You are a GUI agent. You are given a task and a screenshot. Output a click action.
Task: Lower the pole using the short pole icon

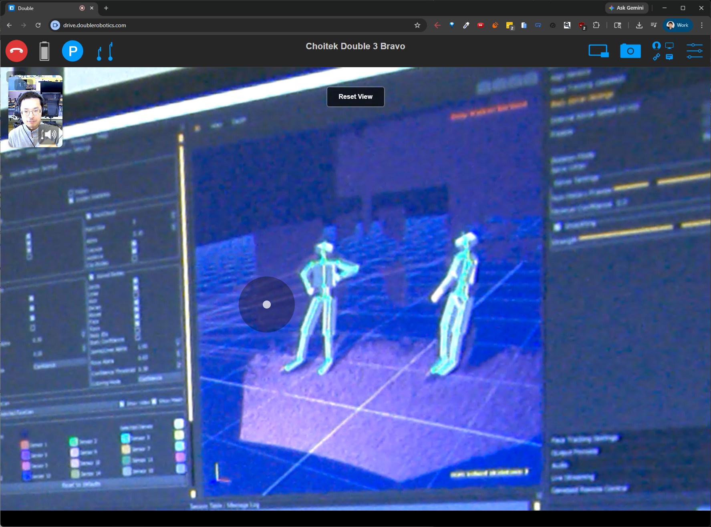[99, 54]
